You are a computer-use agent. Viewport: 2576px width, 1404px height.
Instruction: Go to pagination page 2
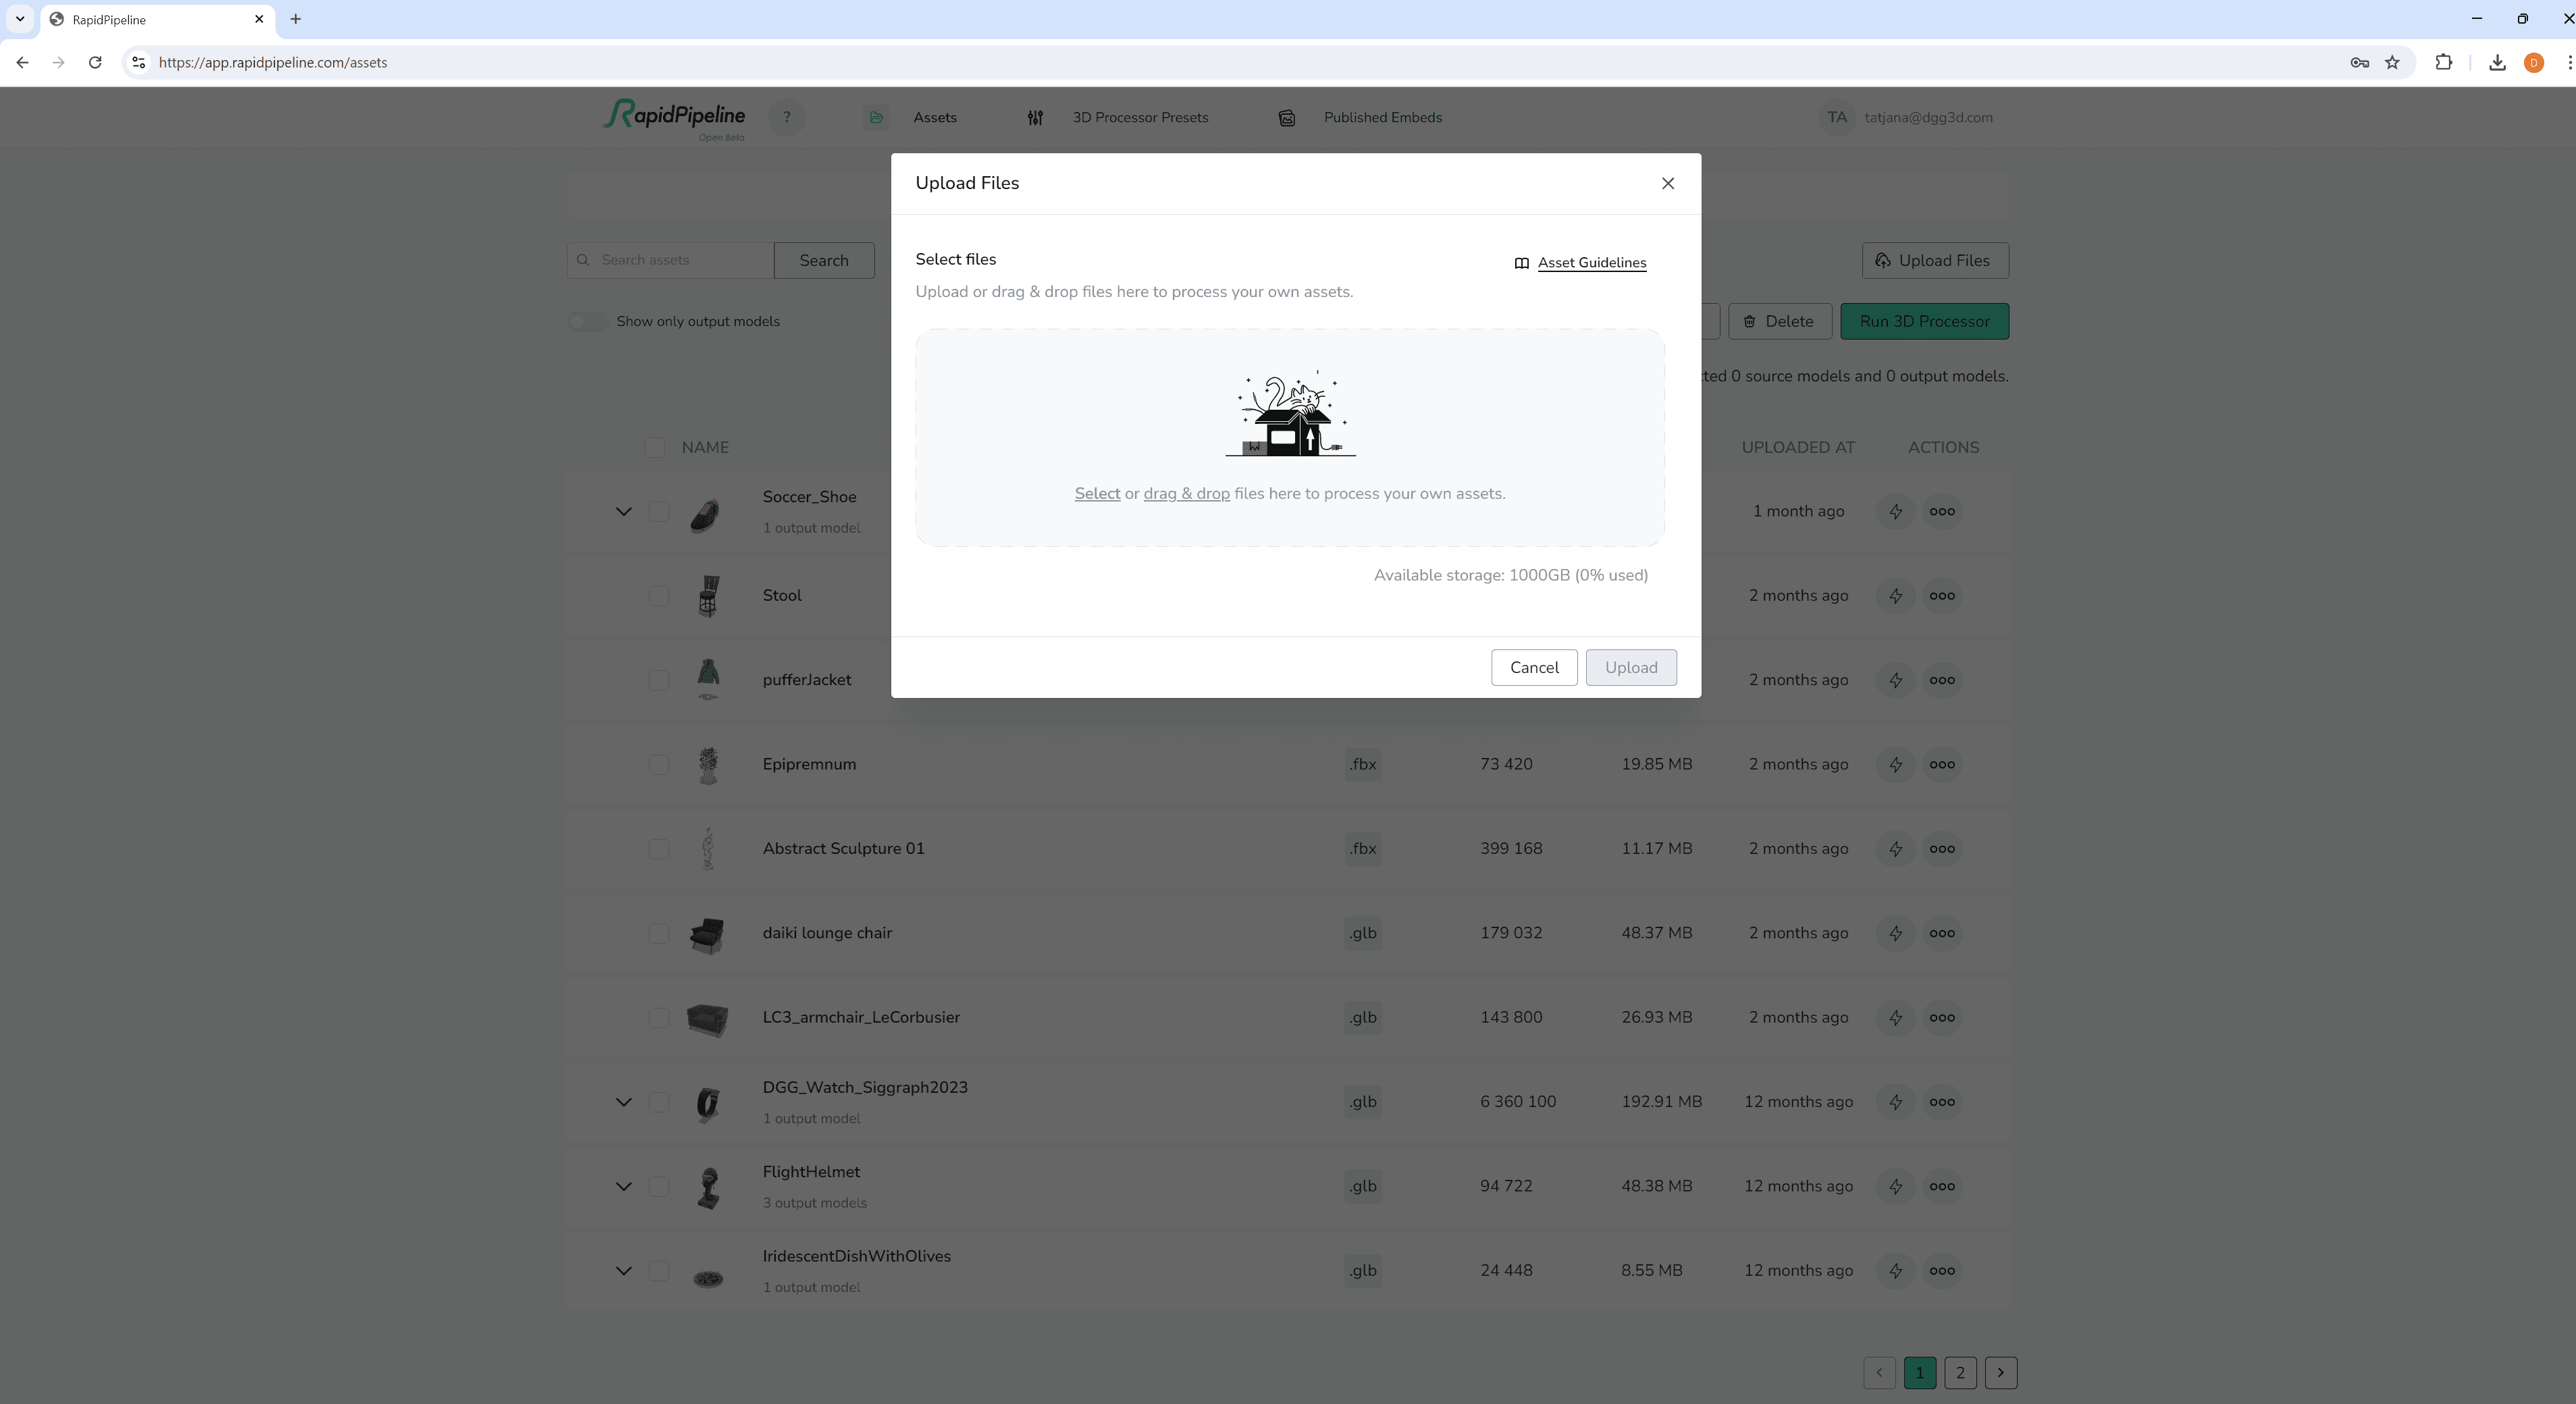pos(1959,1372)
